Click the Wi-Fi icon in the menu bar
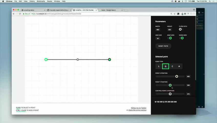Image resolution: width=217 pixels, height=123 pixels. [186, 1]
